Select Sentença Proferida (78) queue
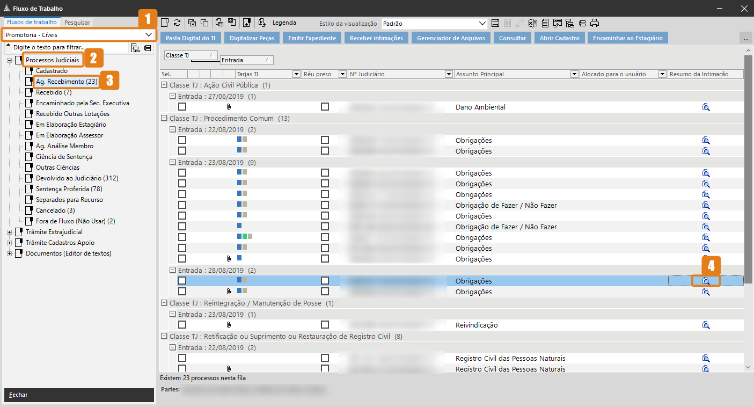The height and width of the screenshot is (407, 754). pos(69,189)
